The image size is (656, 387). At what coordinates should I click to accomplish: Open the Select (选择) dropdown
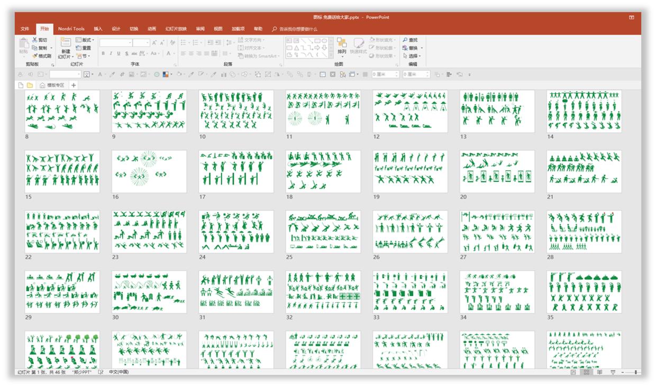[411, 56]
